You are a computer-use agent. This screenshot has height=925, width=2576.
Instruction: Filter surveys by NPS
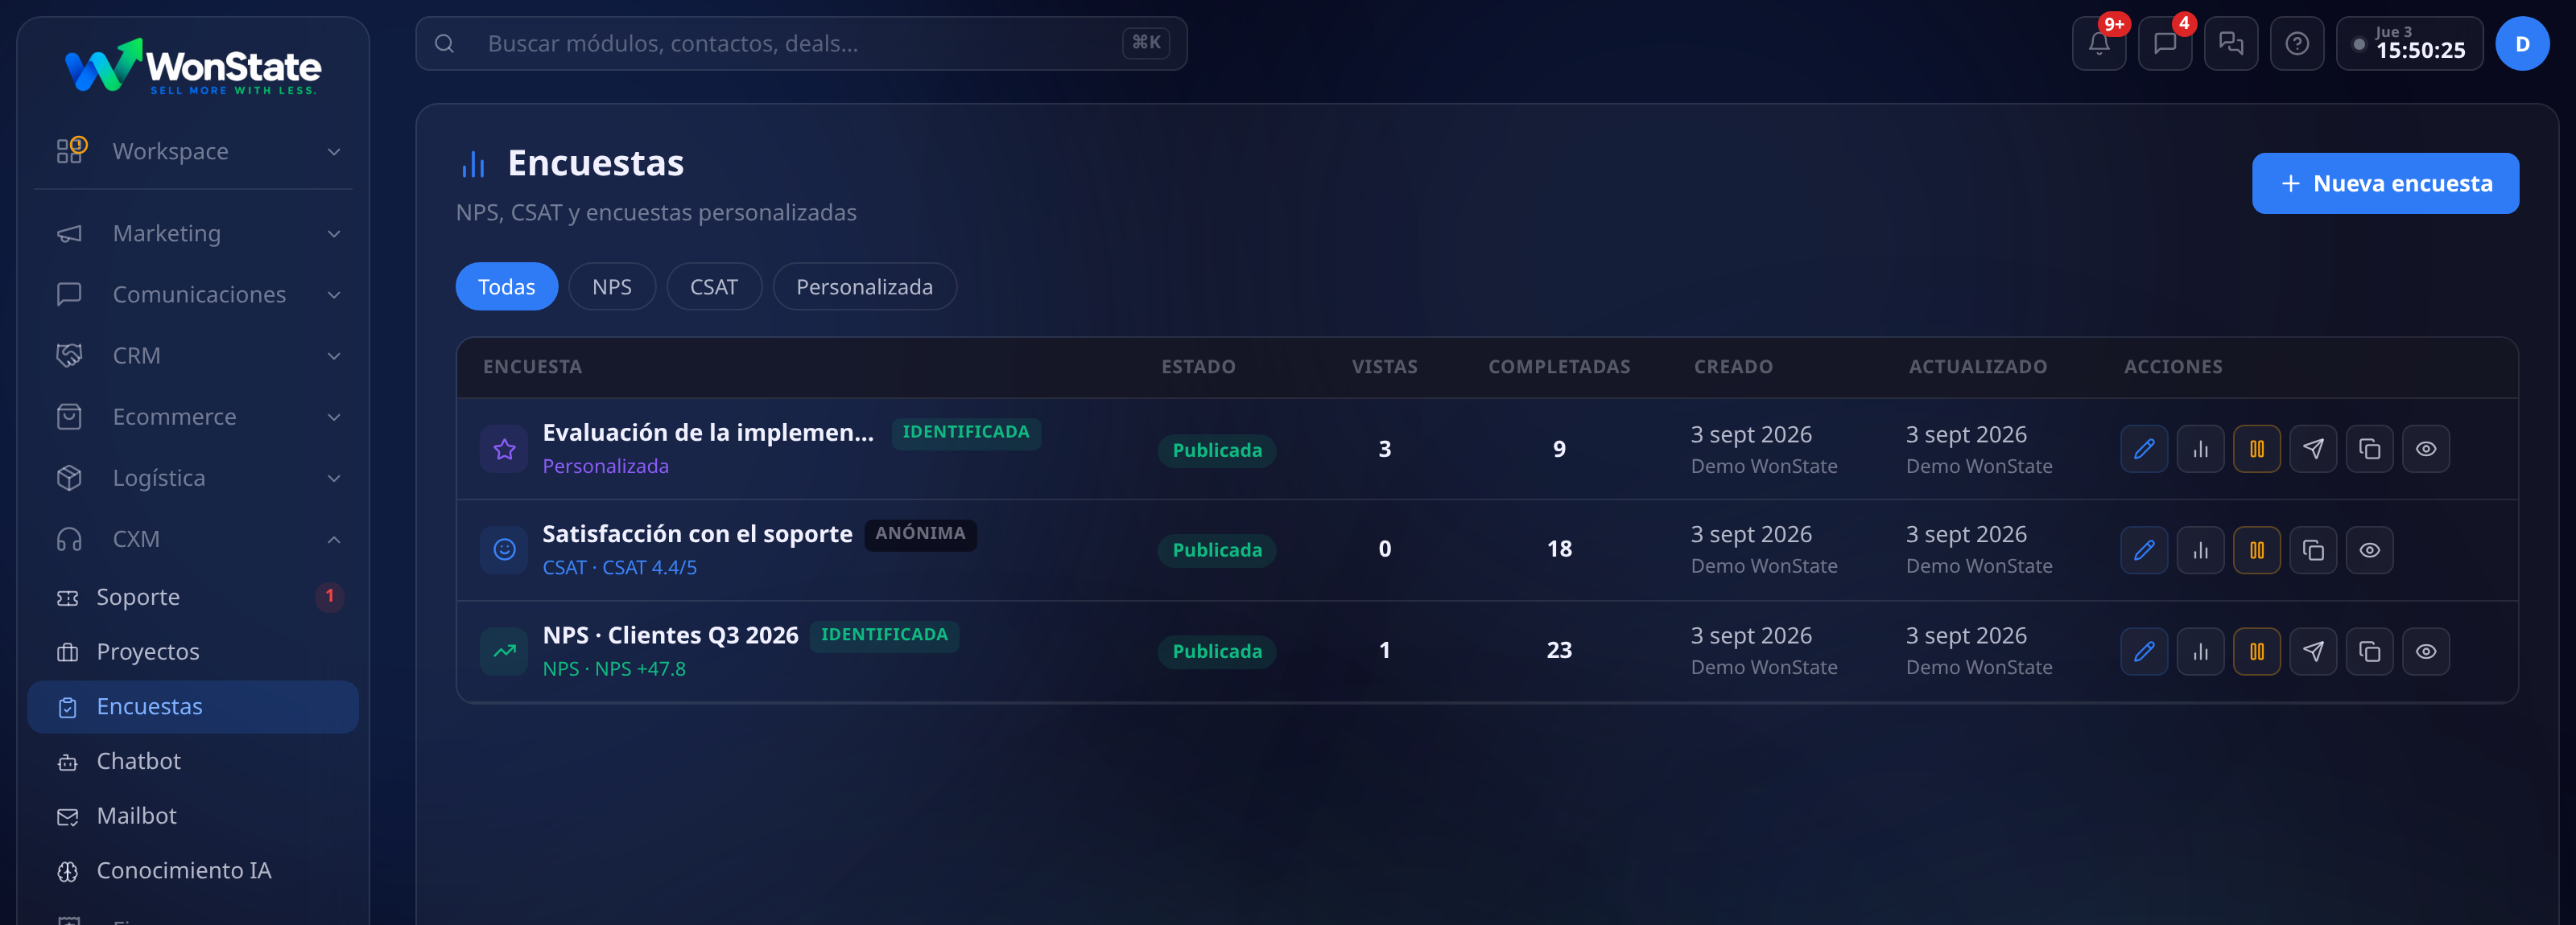coord(612,286)
